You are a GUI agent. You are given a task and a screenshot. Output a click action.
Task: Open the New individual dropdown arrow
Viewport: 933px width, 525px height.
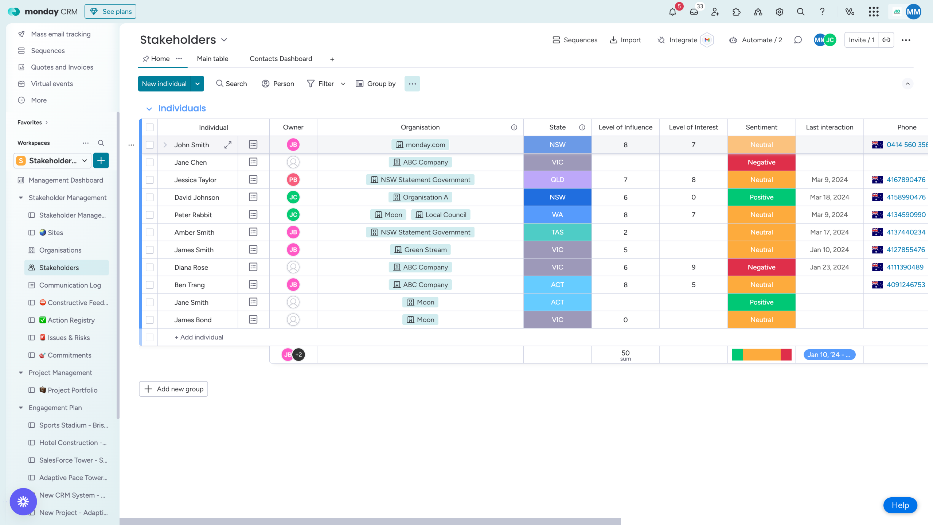[x=198, y=84]
